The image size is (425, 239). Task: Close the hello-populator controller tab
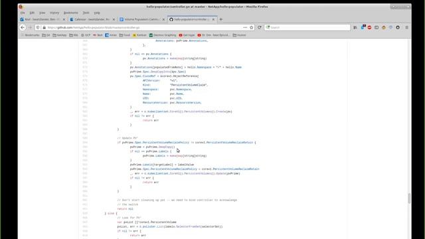coord(213,19)
